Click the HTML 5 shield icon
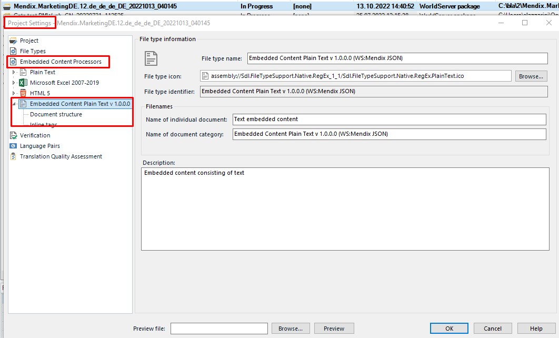Screen dimensions: 559x338 23,93
